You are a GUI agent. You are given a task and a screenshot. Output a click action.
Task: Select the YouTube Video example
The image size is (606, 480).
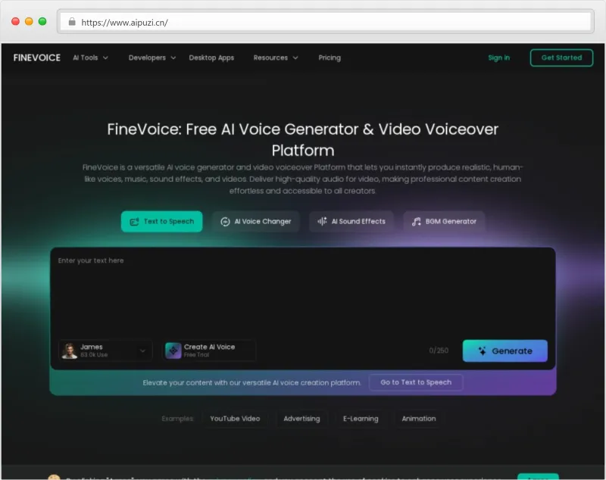235,419
